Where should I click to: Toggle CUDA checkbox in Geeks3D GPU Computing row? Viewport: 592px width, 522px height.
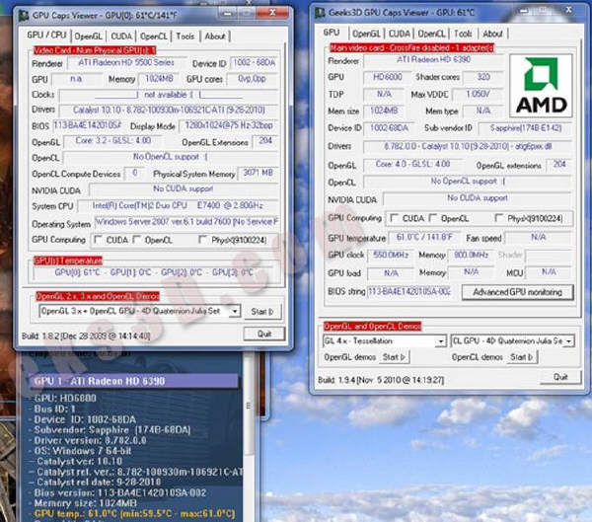pyautogui.click(x=394, y=218)
